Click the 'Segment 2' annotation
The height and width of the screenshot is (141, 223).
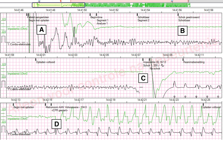[x=143, y=20]
